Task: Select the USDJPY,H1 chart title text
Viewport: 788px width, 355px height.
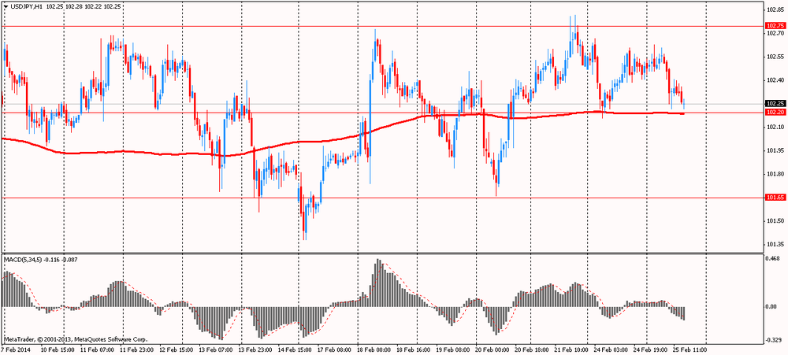Action: 26,7
